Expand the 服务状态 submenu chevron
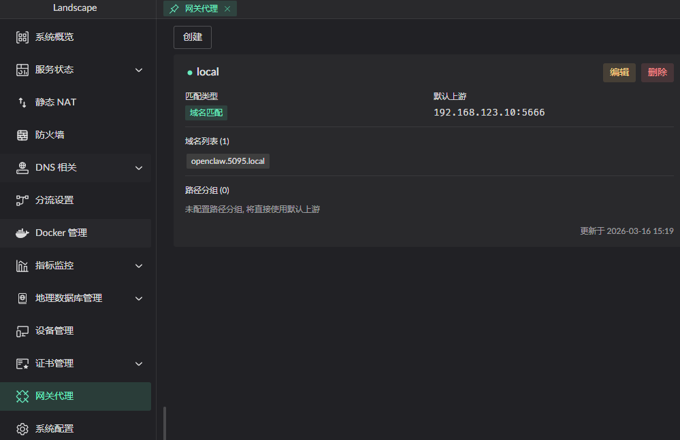Image resolution: width=680 pixels, height=440 pixels. click(x=139, y=70)
